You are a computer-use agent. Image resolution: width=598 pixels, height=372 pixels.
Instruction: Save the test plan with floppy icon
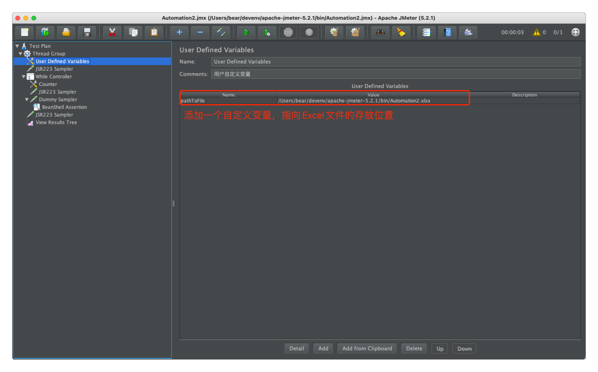click(87, 32)
